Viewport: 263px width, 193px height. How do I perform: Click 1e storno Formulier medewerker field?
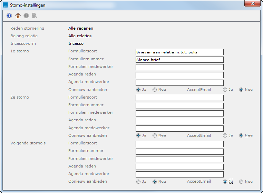179,67
